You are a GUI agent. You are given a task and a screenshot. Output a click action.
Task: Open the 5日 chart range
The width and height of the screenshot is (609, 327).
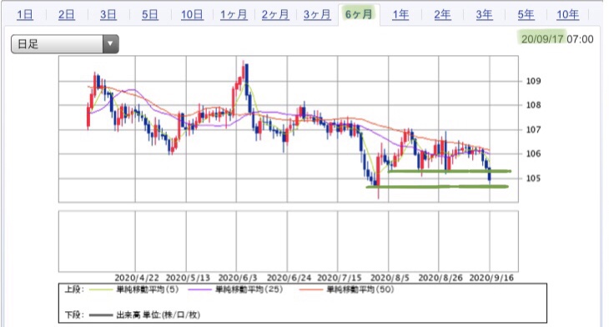(x=150, y=15)
